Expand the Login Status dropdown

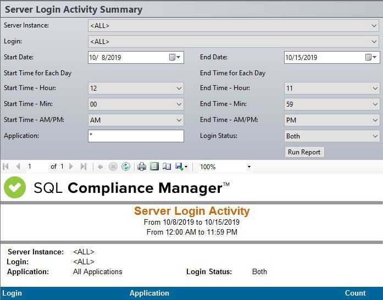point(375,136)
